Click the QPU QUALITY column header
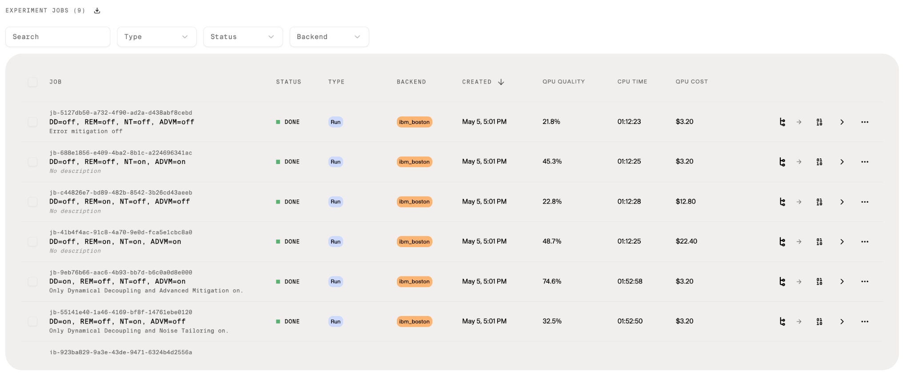Viewport: 910px width, 376px height. (x=563, y=82)
